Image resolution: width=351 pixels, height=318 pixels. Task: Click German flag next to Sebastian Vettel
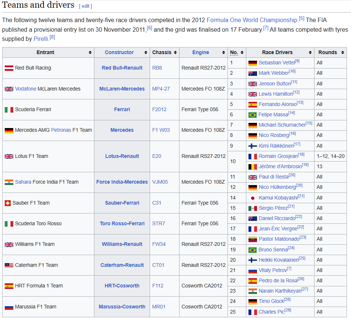click(x=253, y=63)
